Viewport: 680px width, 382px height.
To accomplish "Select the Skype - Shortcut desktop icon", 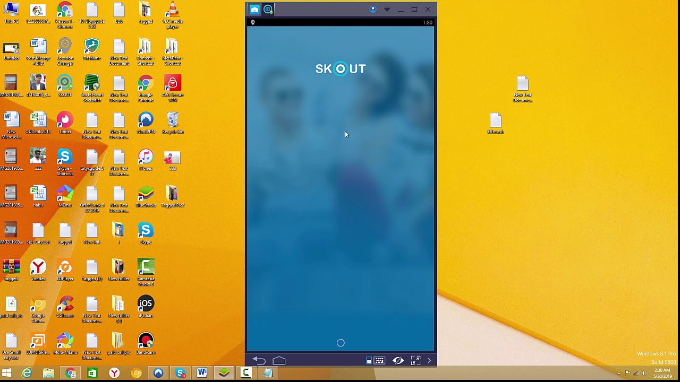I will point(65,162).
